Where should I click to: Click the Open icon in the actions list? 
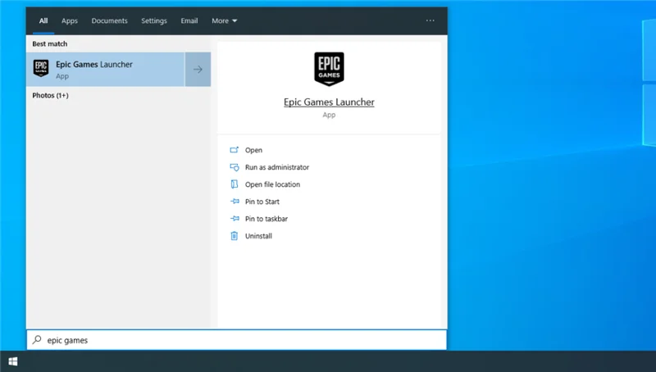coord(235,150)
